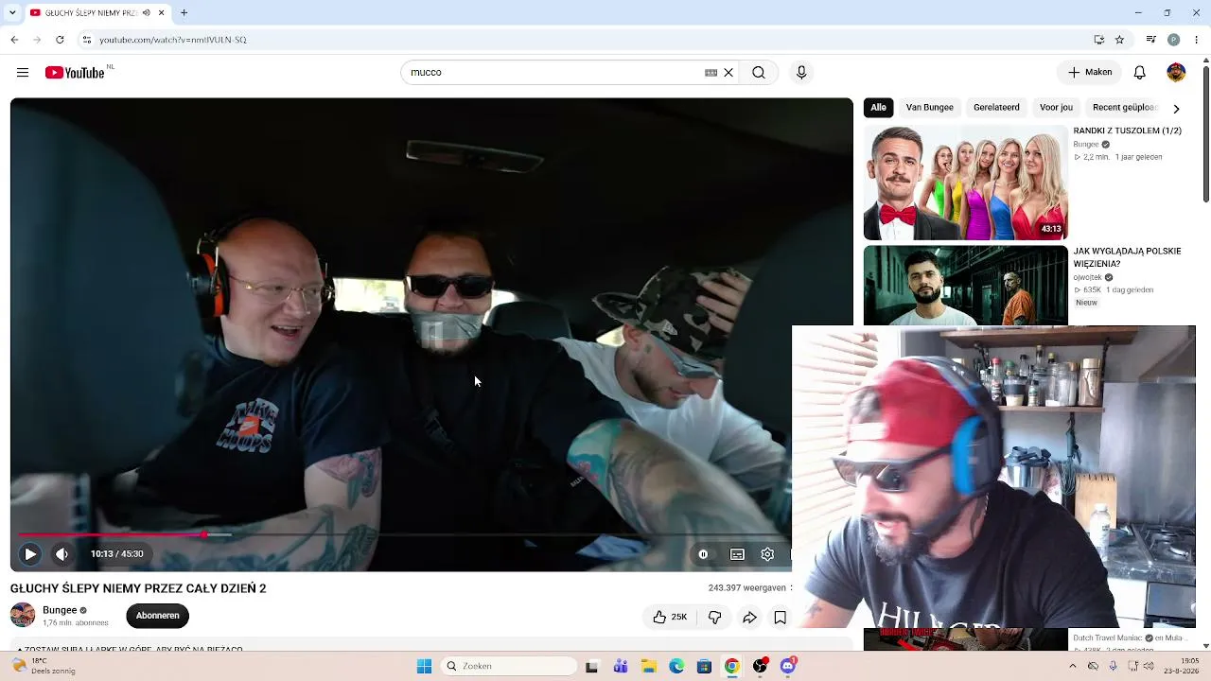Screen dimensions: 1211x681
Task: Bookmark this page with the star
Action: point(1119,40)
